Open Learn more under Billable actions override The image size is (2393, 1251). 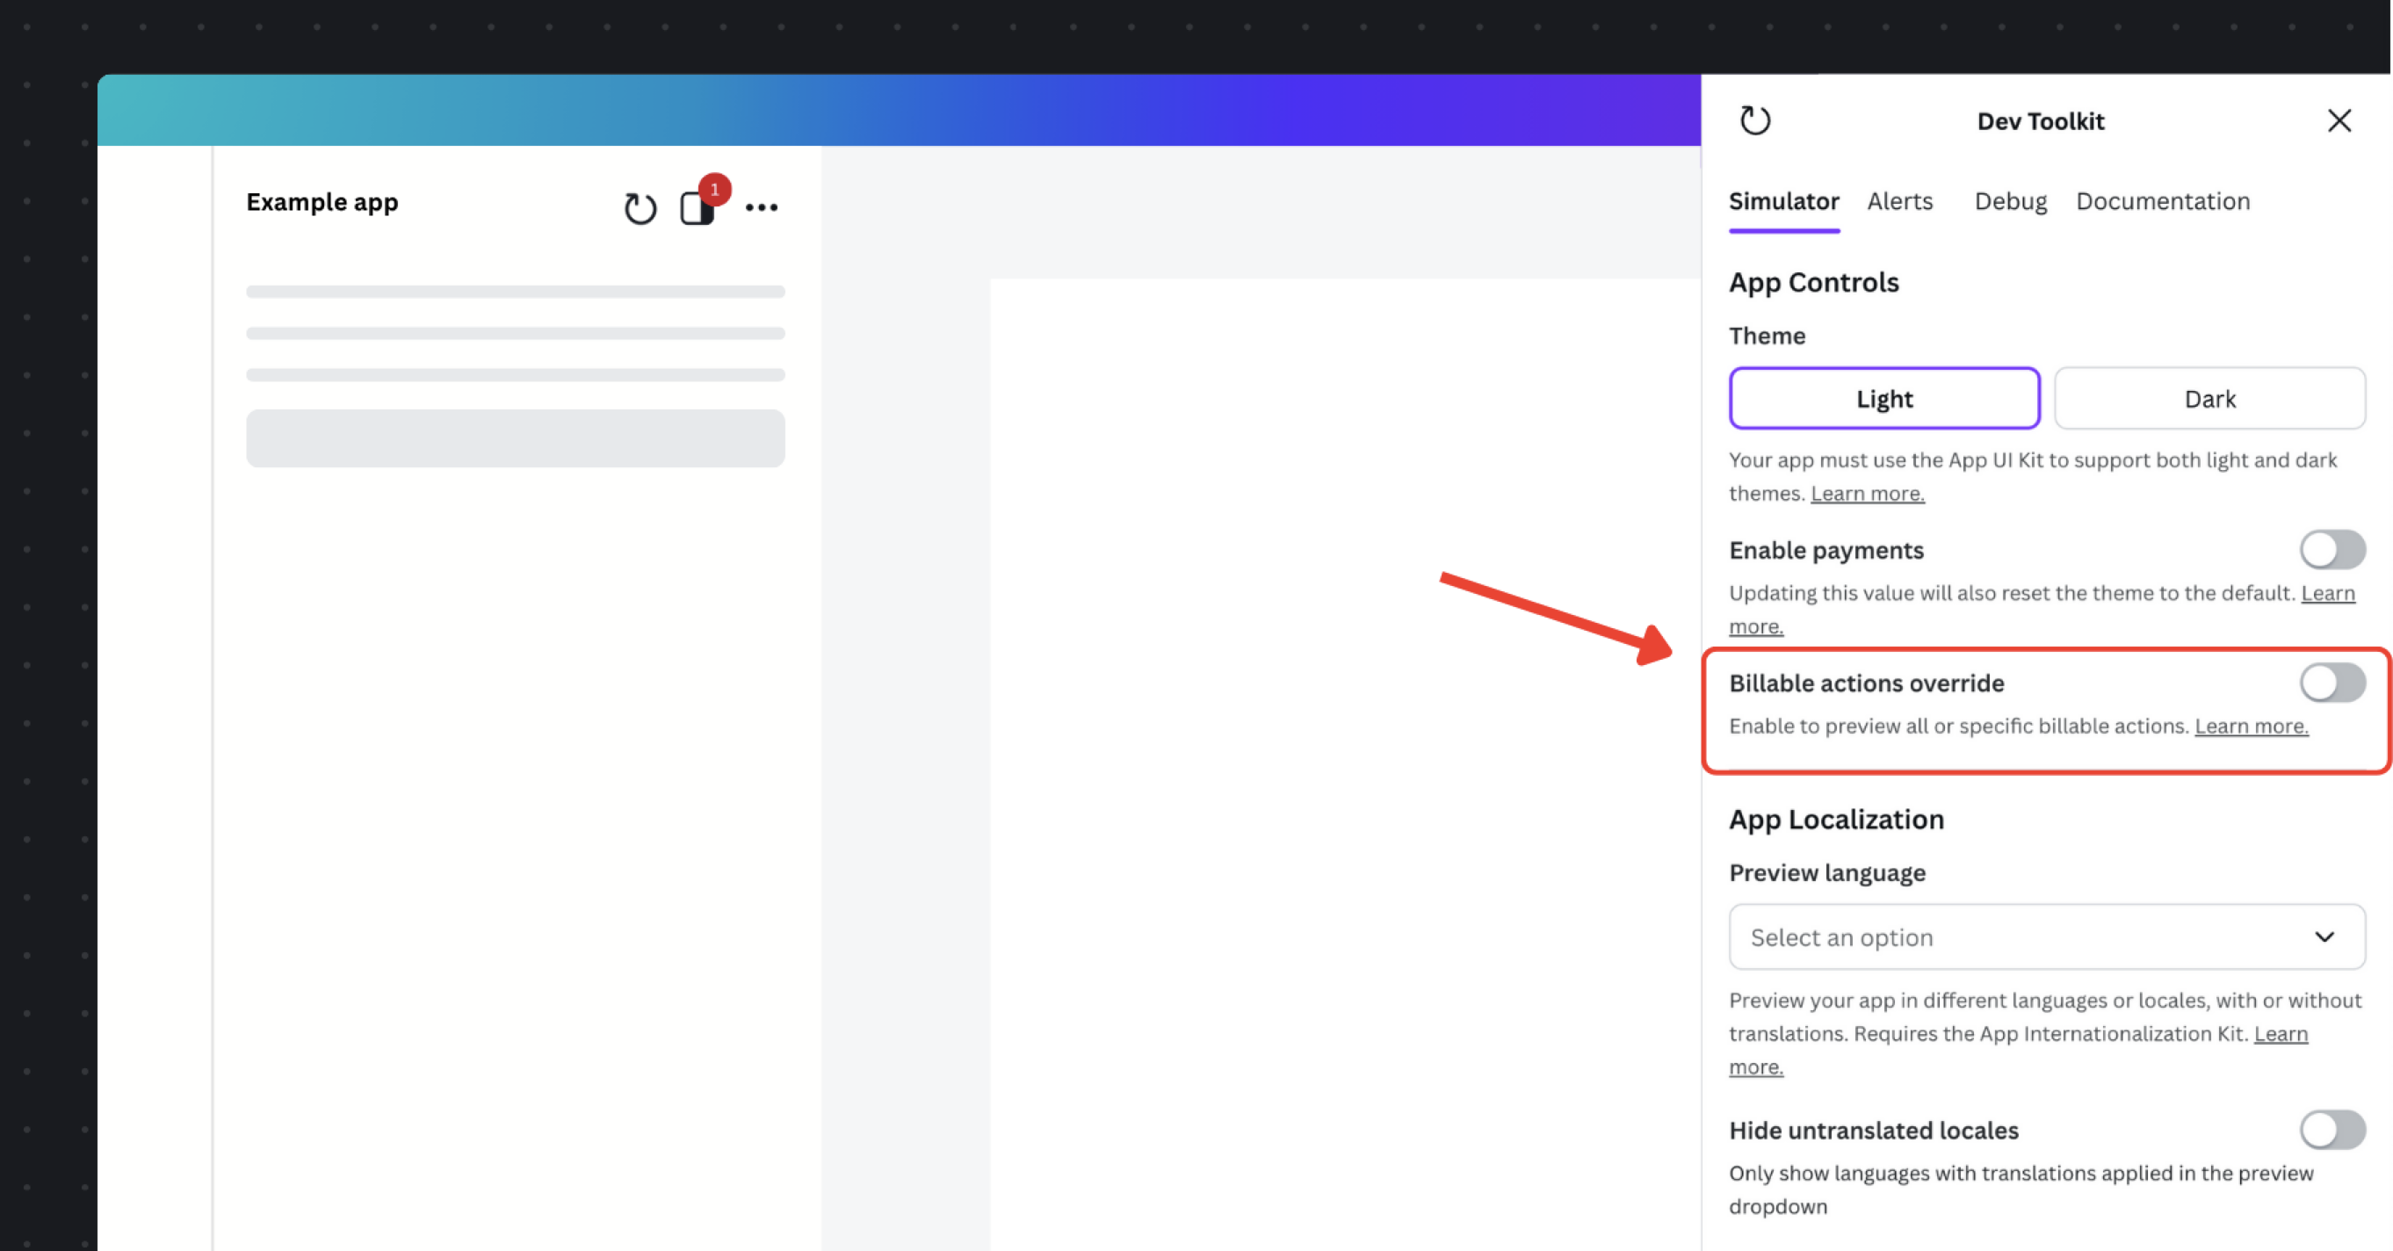tap(2251, 727)
